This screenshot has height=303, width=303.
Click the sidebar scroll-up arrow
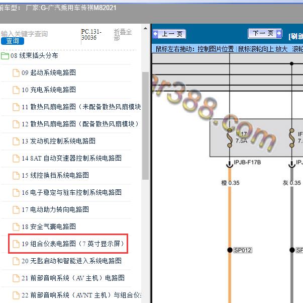(x=145, y=29)
